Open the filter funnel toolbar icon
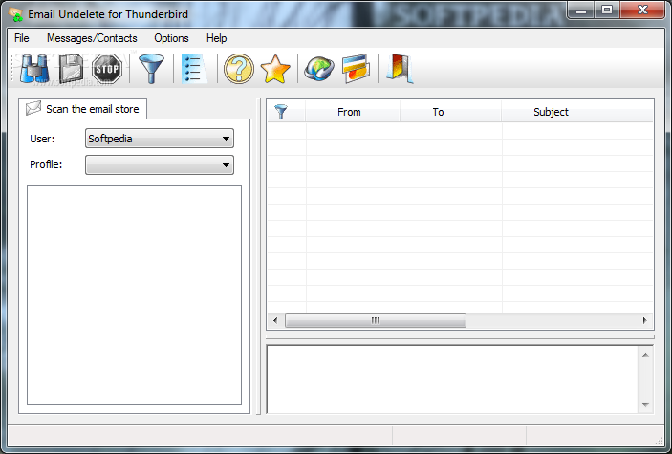 [x=151, y=69]
